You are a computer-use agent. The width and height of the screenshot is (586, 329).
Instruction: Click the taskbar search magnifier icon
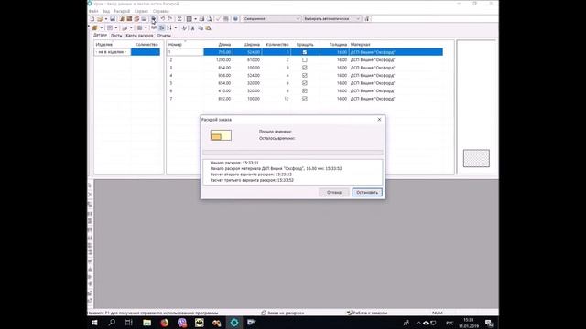112,323
